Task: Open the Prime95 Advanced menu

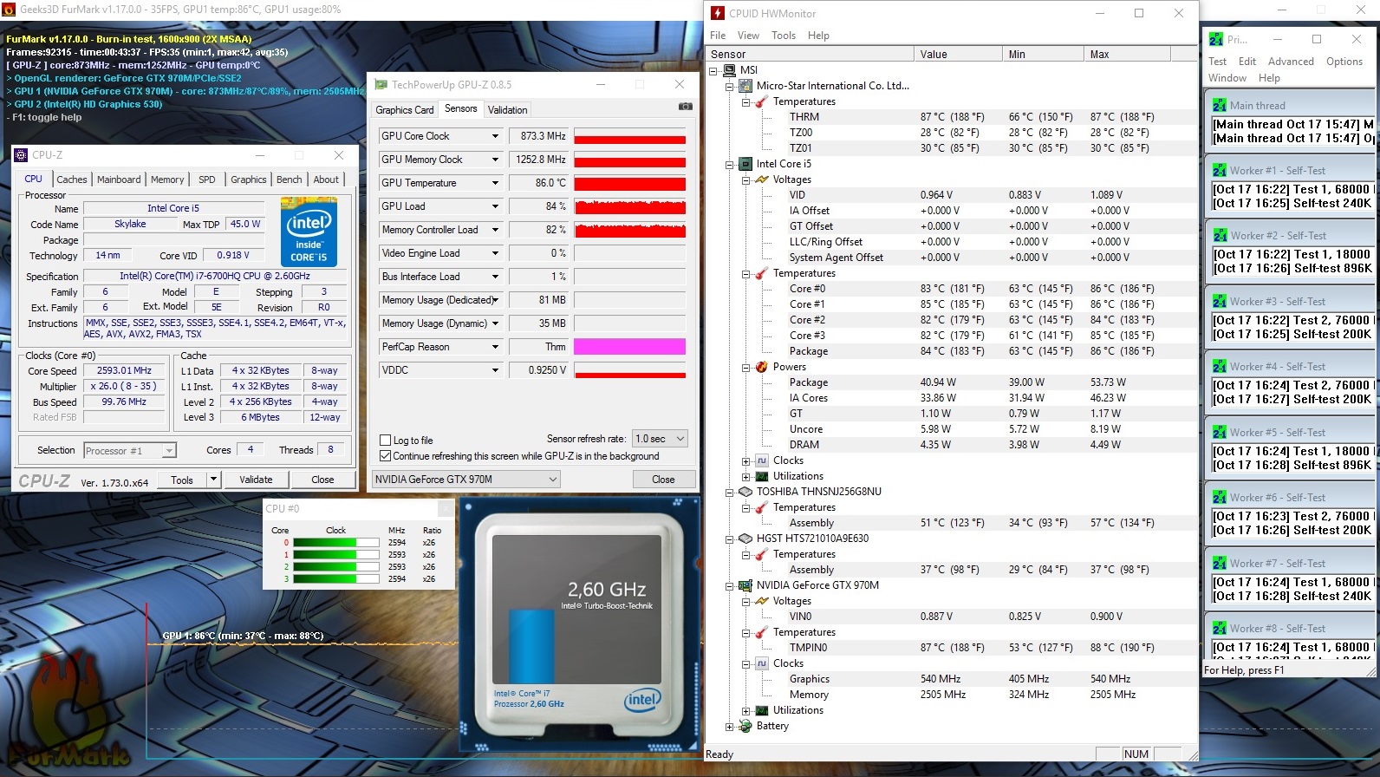Action: tap(1291, 62)
